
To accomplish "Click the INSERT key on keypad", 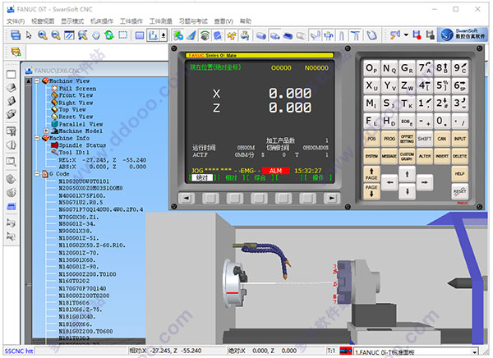I will (x=442, y=156).
